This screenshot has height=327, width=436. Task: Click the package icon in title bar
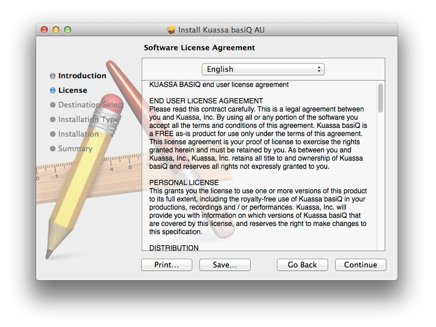coord(171,30)
